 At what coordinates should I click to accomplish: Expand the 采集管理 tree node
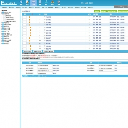[x=1, y=39]
